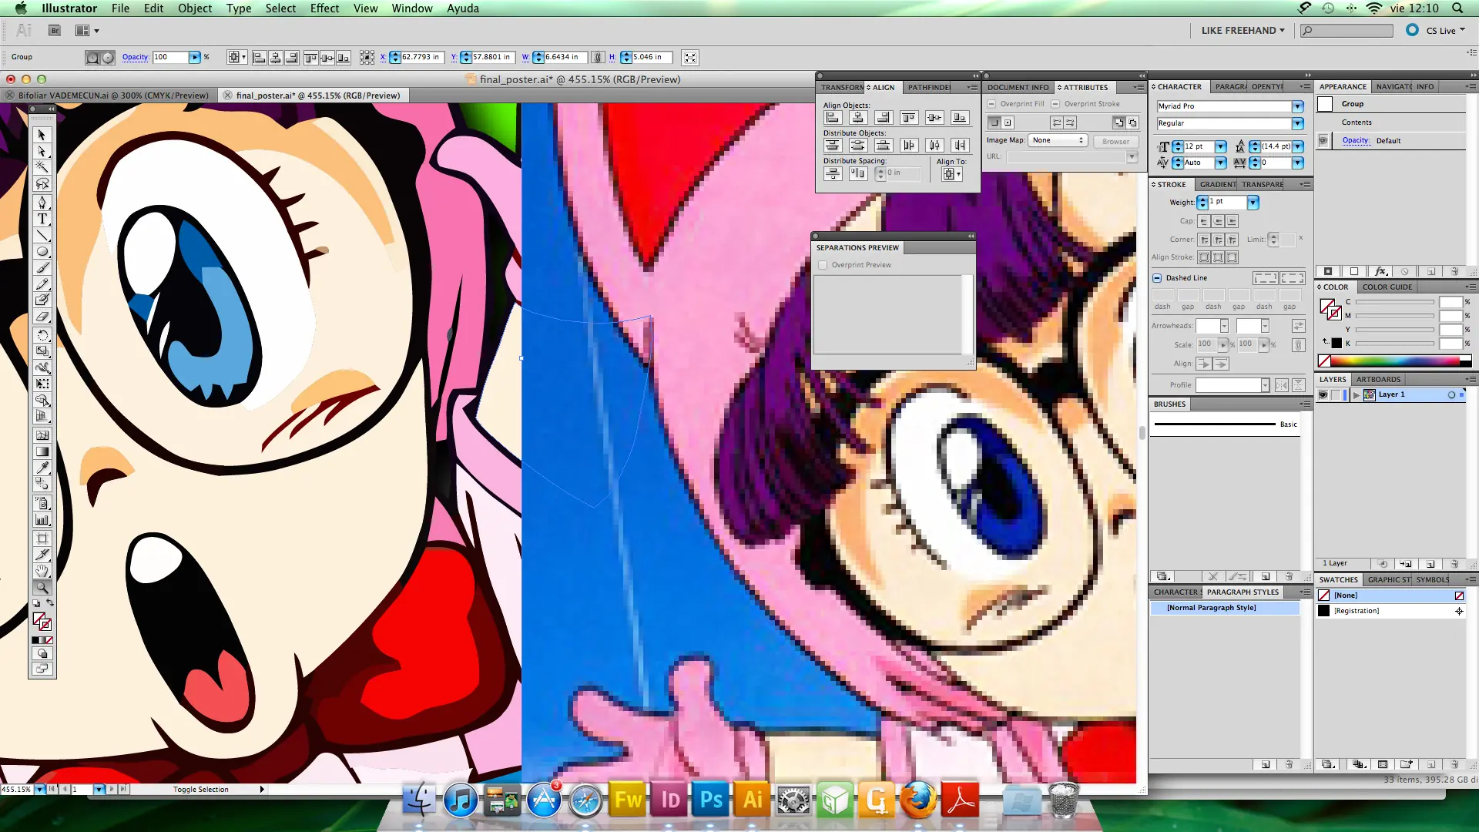Toggle the lock box for Layer 1
Image resolution: width=1479 pixels, height=832 pixels.
click(1336, 394)
